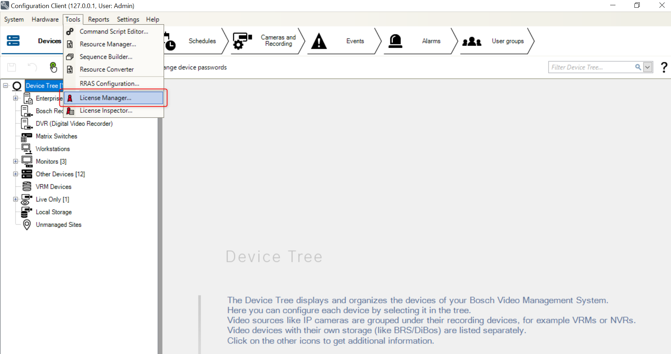
Task: Open License Inspector from Tools menu
Action: pyautogui.click(x=114, y=111)
